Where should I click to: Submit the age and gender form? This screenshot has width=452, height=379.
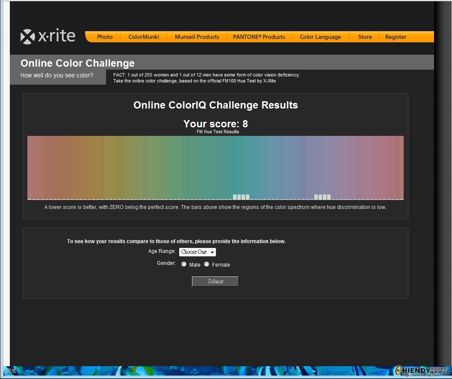pyautogui.click(x=216, y=282)
